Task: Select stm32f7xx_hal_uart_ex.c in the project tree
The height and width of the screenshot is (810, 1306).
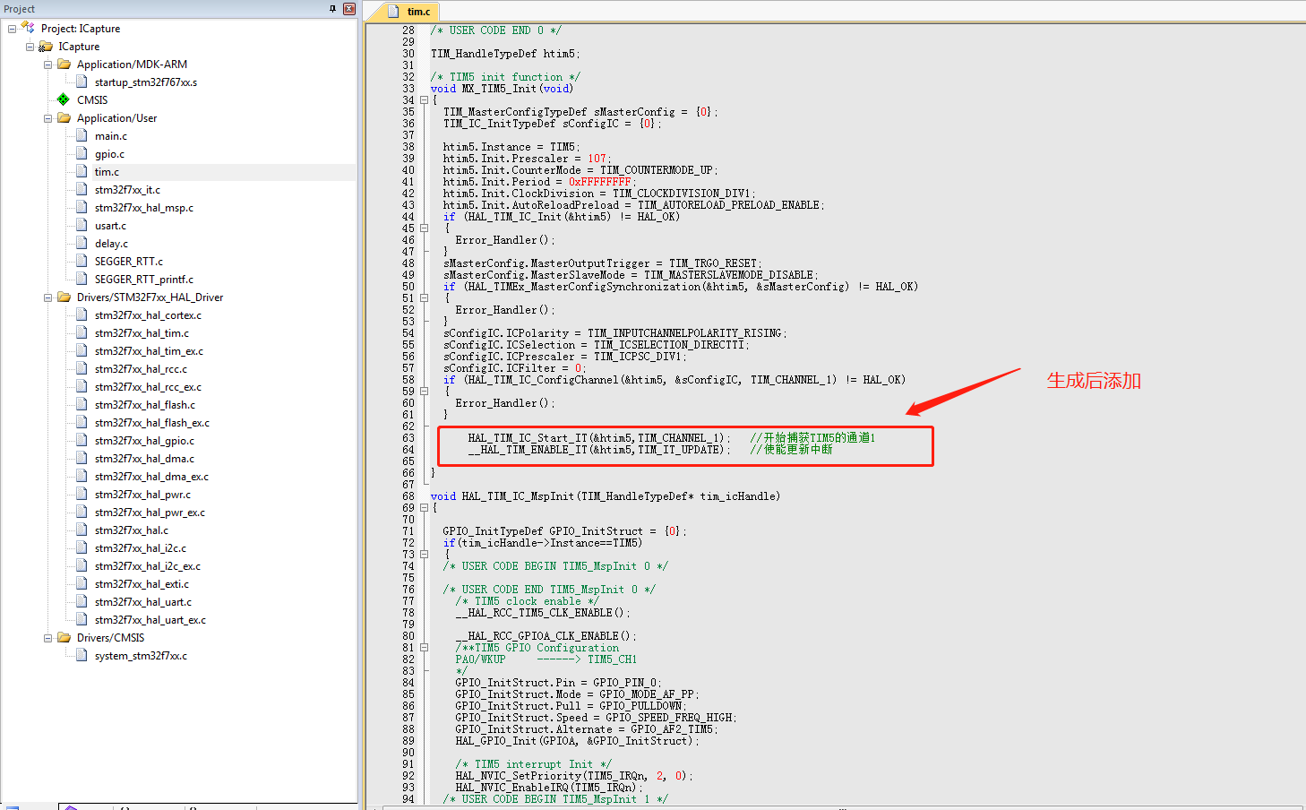Action: (x=150, y=620)
